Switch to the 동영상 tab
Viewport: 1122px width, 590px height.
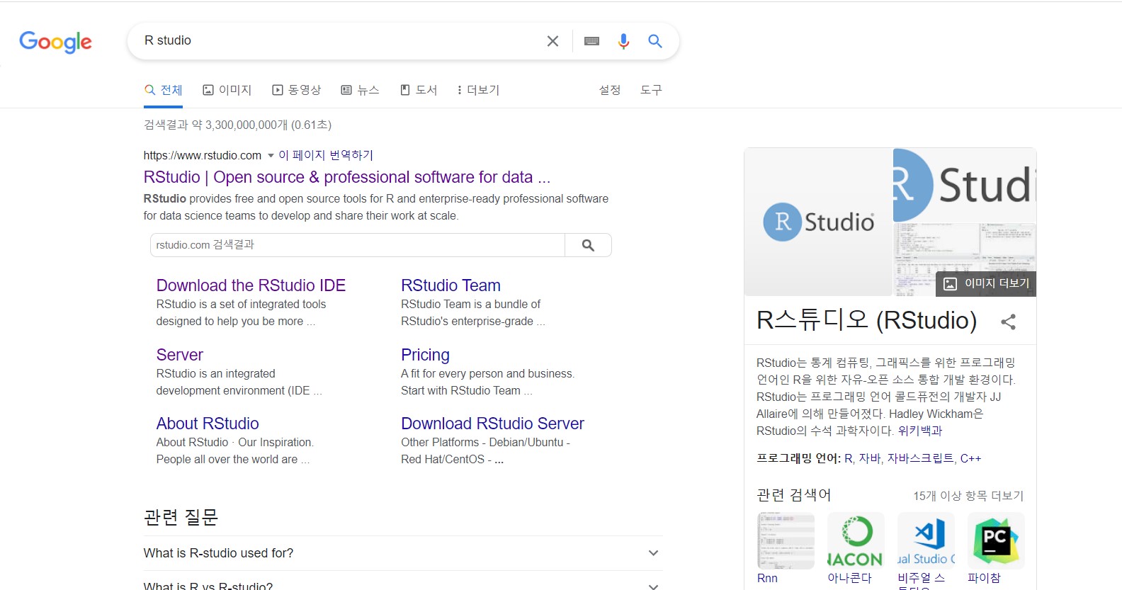(297, 90)
